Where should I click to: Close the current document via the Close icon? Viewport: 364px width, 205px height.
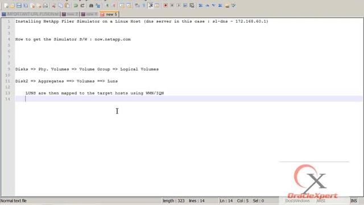[x=32, y=6]
